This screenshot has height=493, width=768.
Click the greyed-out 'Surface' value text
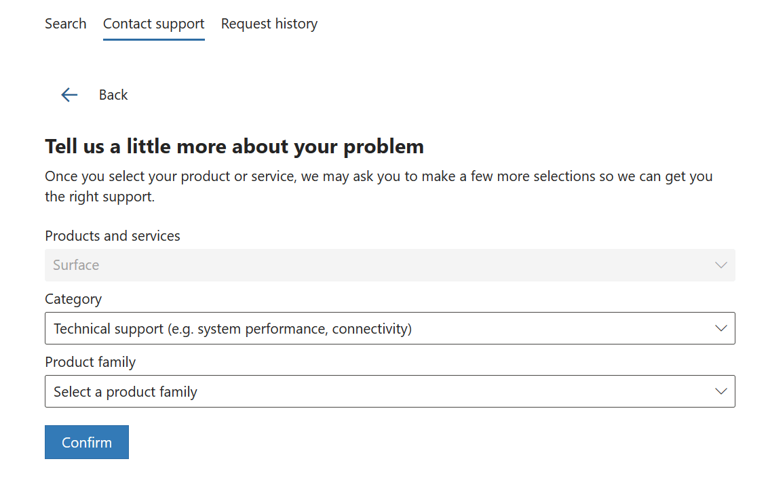76,265
